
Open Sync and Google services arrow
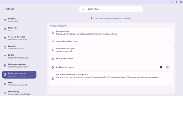[169, 41]
